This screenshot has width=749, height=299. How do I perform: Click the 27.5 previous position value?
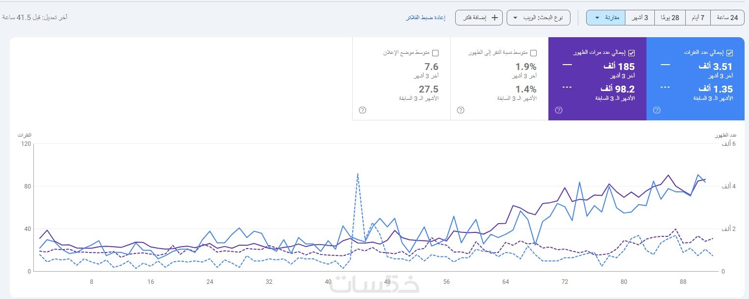coord(429,89)
